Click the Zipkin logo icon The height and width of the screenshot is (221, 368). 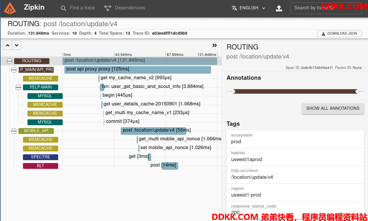(10, 8)
